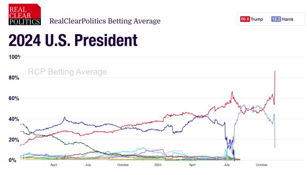Click the first April x-axis label

(54, 165)
